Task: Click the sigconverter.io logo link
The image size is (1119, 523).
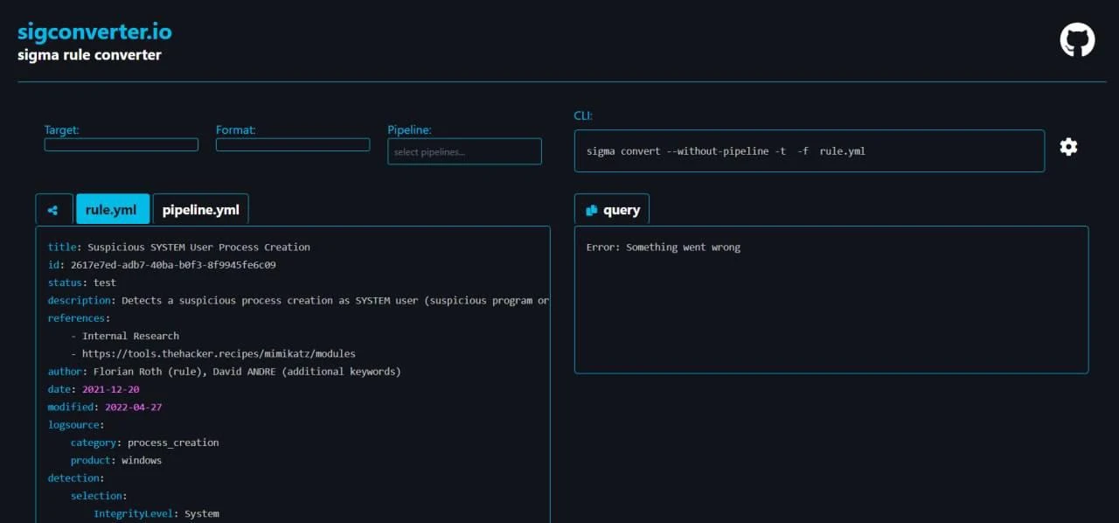Action: tap(94, 32)
